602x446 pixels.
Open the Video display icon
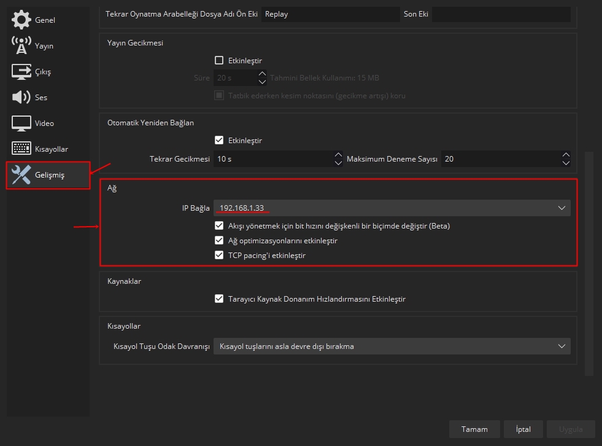(21, 123)
